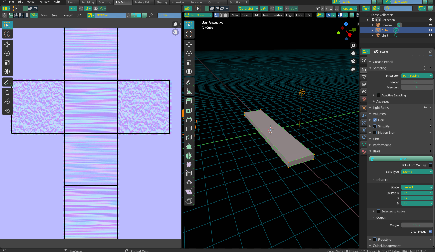Hide the Light object in the outliner
The width and height of the screenshot is (435, 252).
click(430, 35)
